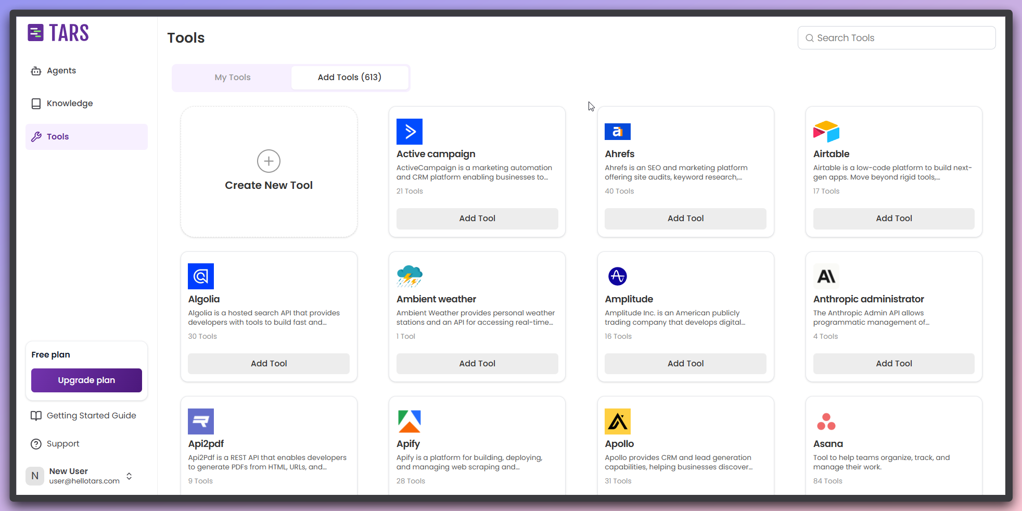Click the Create New Tool label

(269, 185)
